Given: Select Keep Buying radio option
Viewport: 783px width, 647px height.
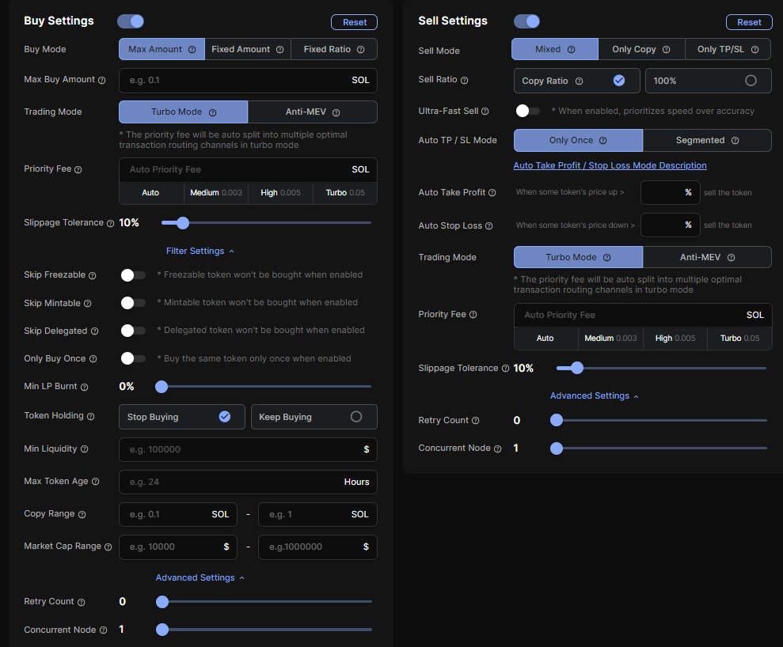Looking at the screenshot, I should click(x=314, y=417).
